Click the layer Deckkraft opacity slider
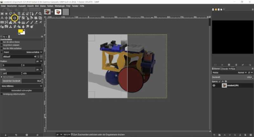This screenshot has width=254, height=137. click(x=232, y=77)
